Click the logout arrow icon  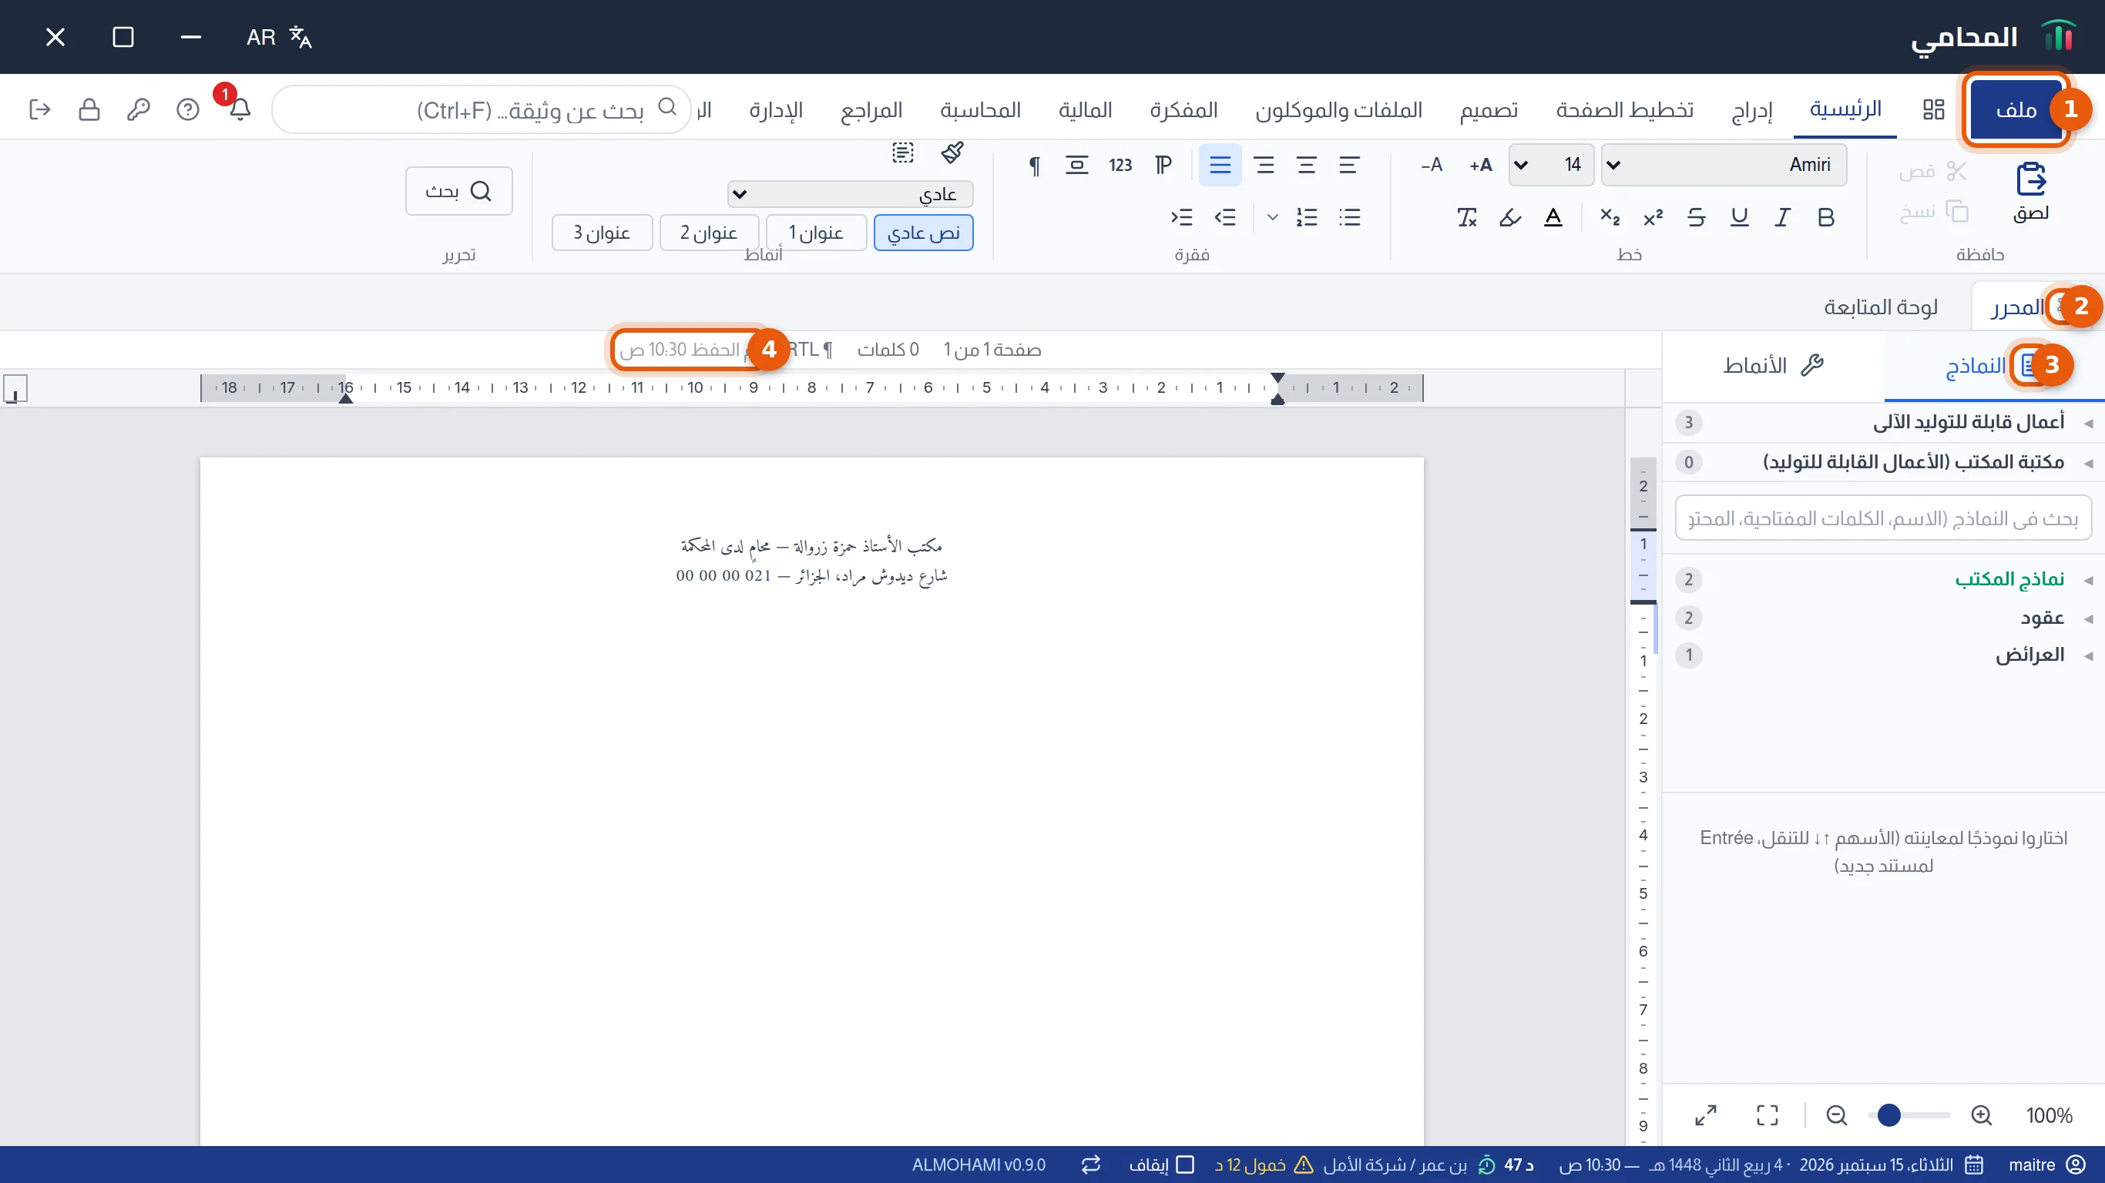pyautogui.click(x=39, y=109)
